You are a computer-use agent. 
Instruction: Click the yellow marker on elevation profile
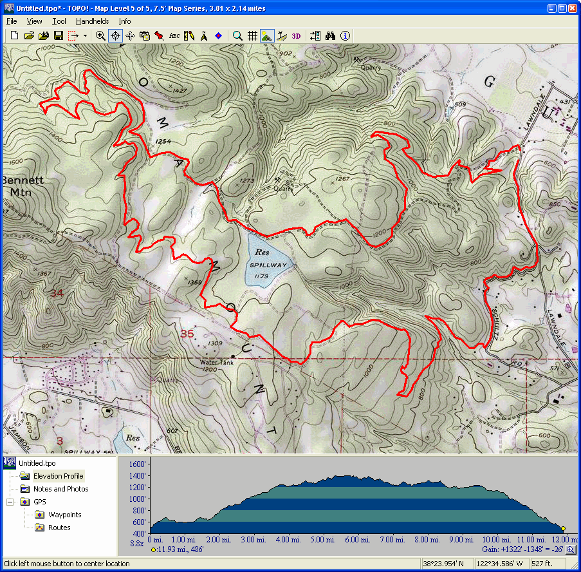click(563, 529)
